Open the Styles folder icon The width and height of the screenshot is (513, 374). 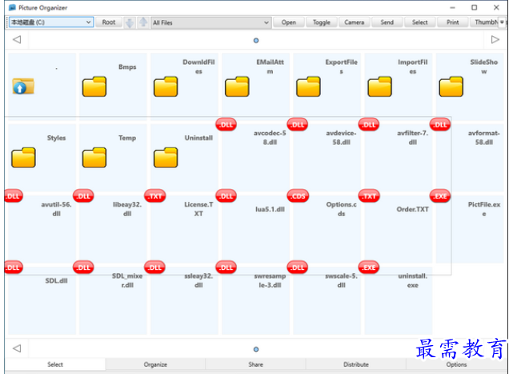23,158
